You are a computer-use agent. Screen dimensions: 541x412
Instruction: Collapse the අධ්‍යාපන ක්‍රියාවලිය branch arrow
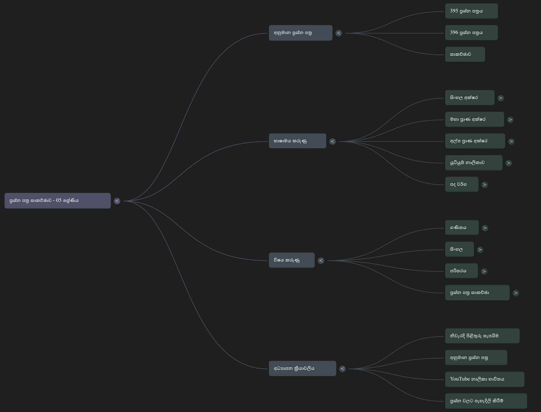(x=342, y=369)
